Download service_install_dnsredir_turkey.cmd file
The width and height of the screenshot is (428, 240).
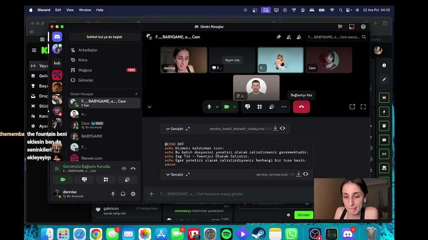coord(275,128)
